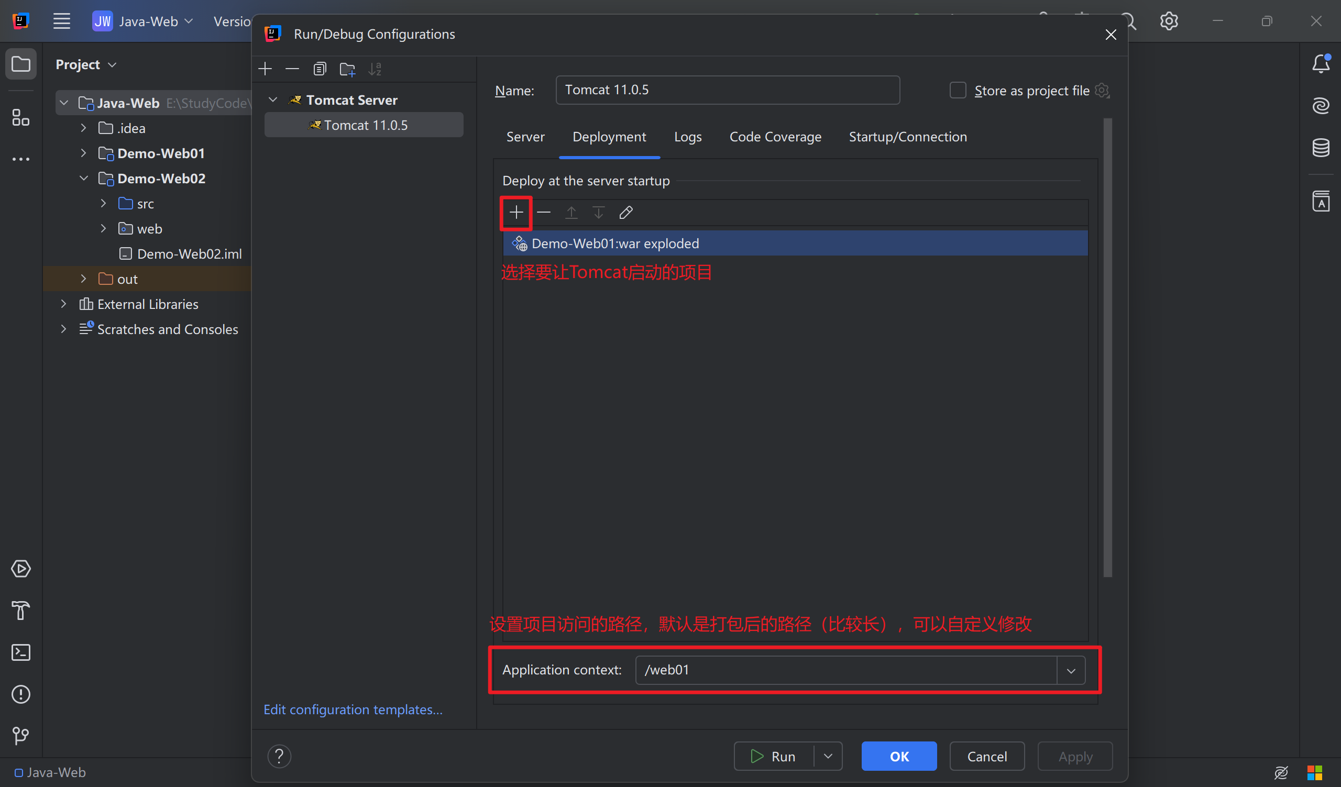
Task: Open Edit configuration templates link
Action: 353,710
